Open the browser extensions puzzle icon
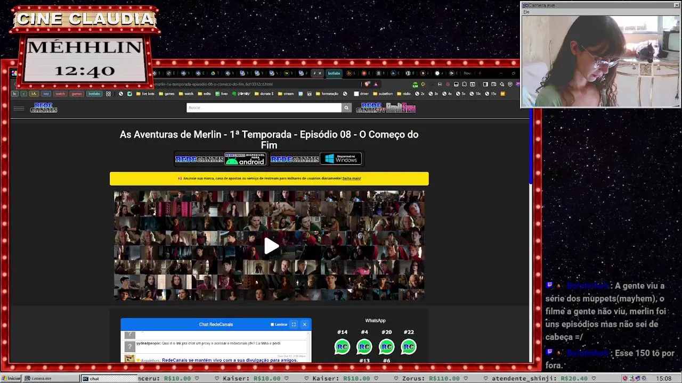The width and height of the screenshot is (682, 383). pos(464,84)
